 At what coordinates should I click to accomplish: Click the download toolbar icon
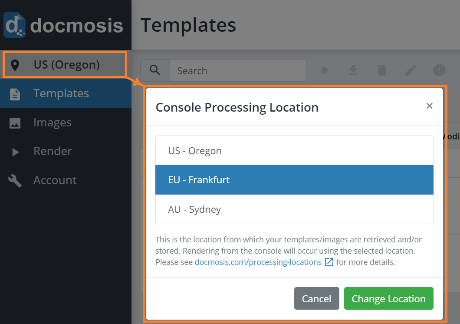coord(353,70)
